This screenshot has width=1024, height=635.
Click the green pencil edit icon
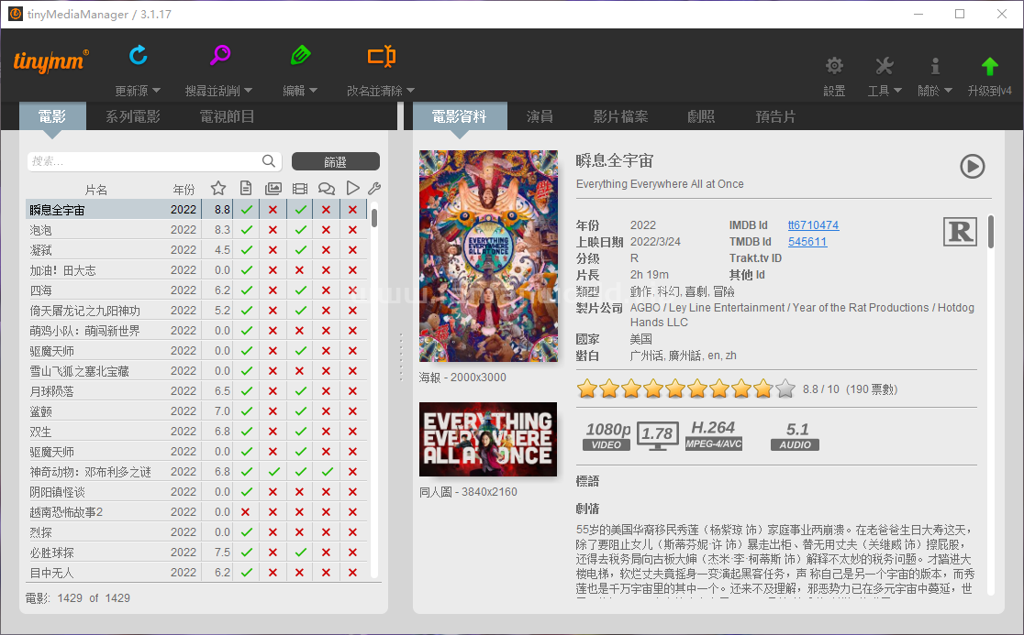[x=300, y=56]
